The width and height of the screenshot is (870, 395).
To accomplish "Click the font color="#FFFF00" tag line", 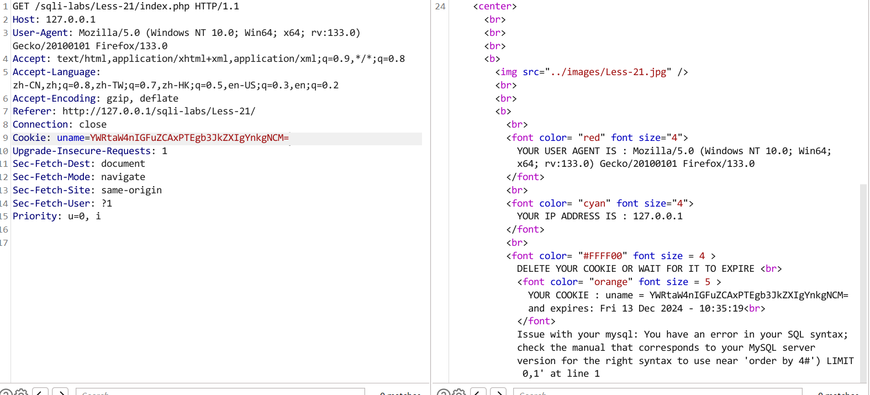I will click(611, 256).
